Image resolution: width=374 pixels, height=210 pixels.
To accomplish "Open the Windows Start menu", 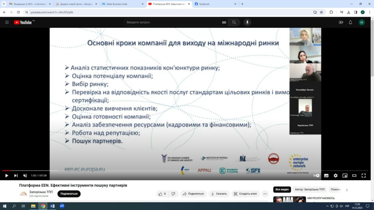I will pyautogui.click(x=4, y=206).
